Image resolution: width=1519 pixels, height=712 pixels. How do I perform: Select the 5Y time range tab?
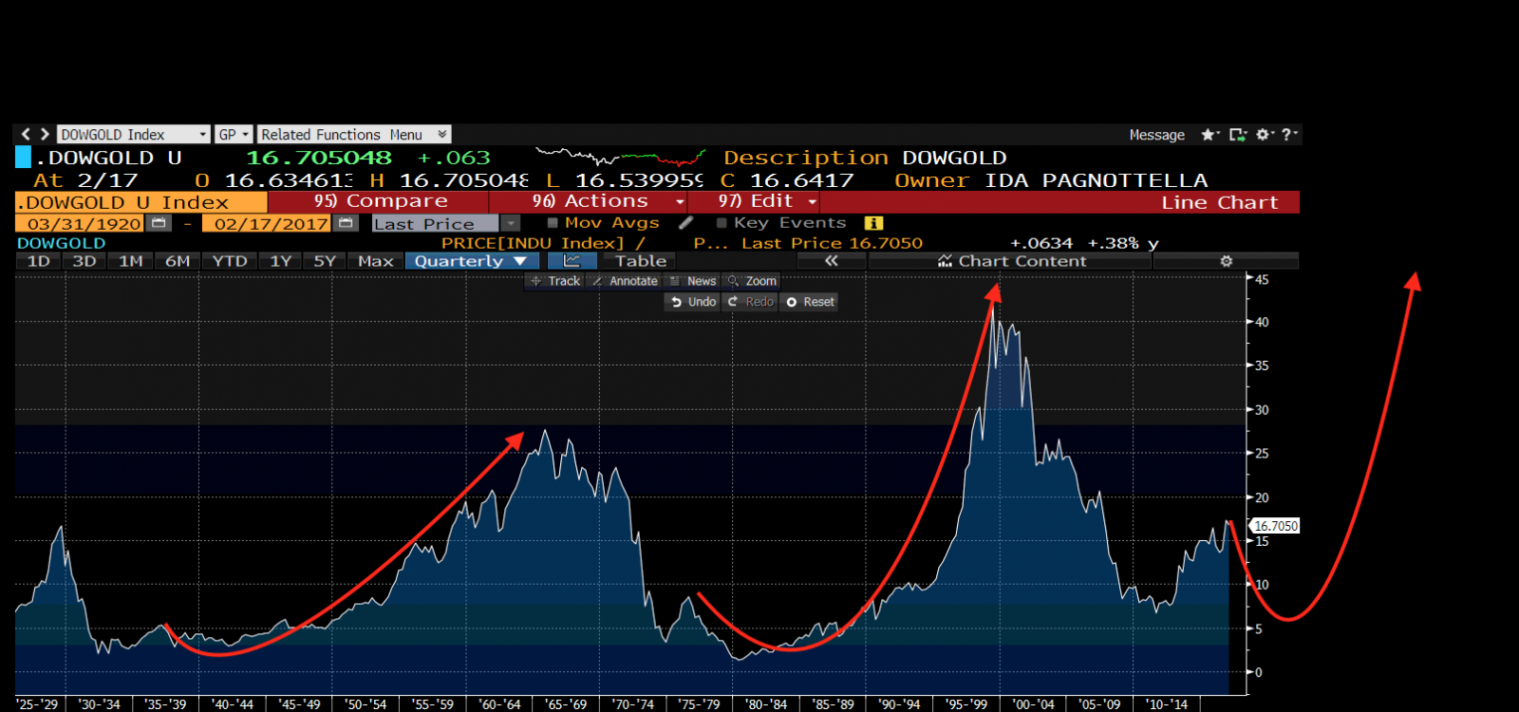[325, 261]
